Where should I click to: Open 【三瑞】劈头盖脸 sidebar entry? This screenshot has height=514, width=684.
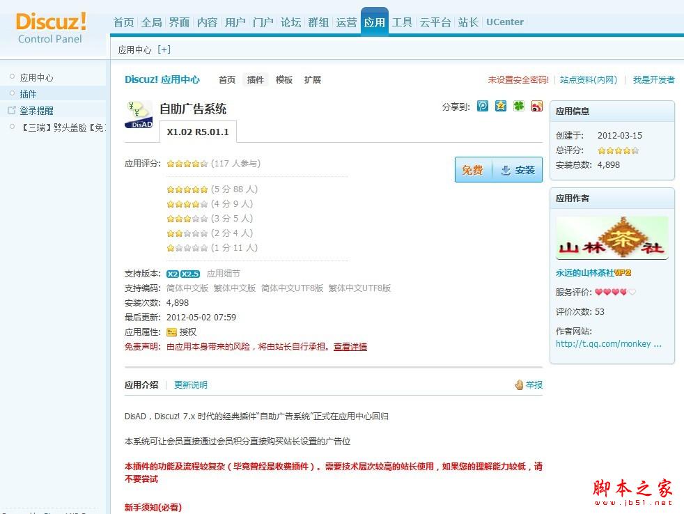tap(63, 127)
